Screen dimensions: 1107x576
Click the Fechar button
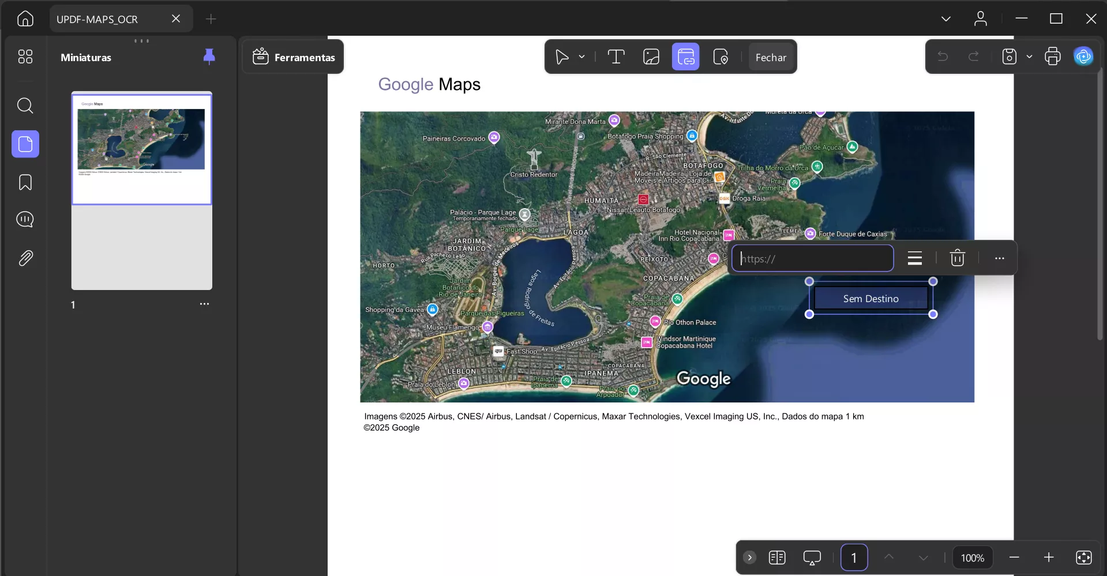tap(771, 57)
